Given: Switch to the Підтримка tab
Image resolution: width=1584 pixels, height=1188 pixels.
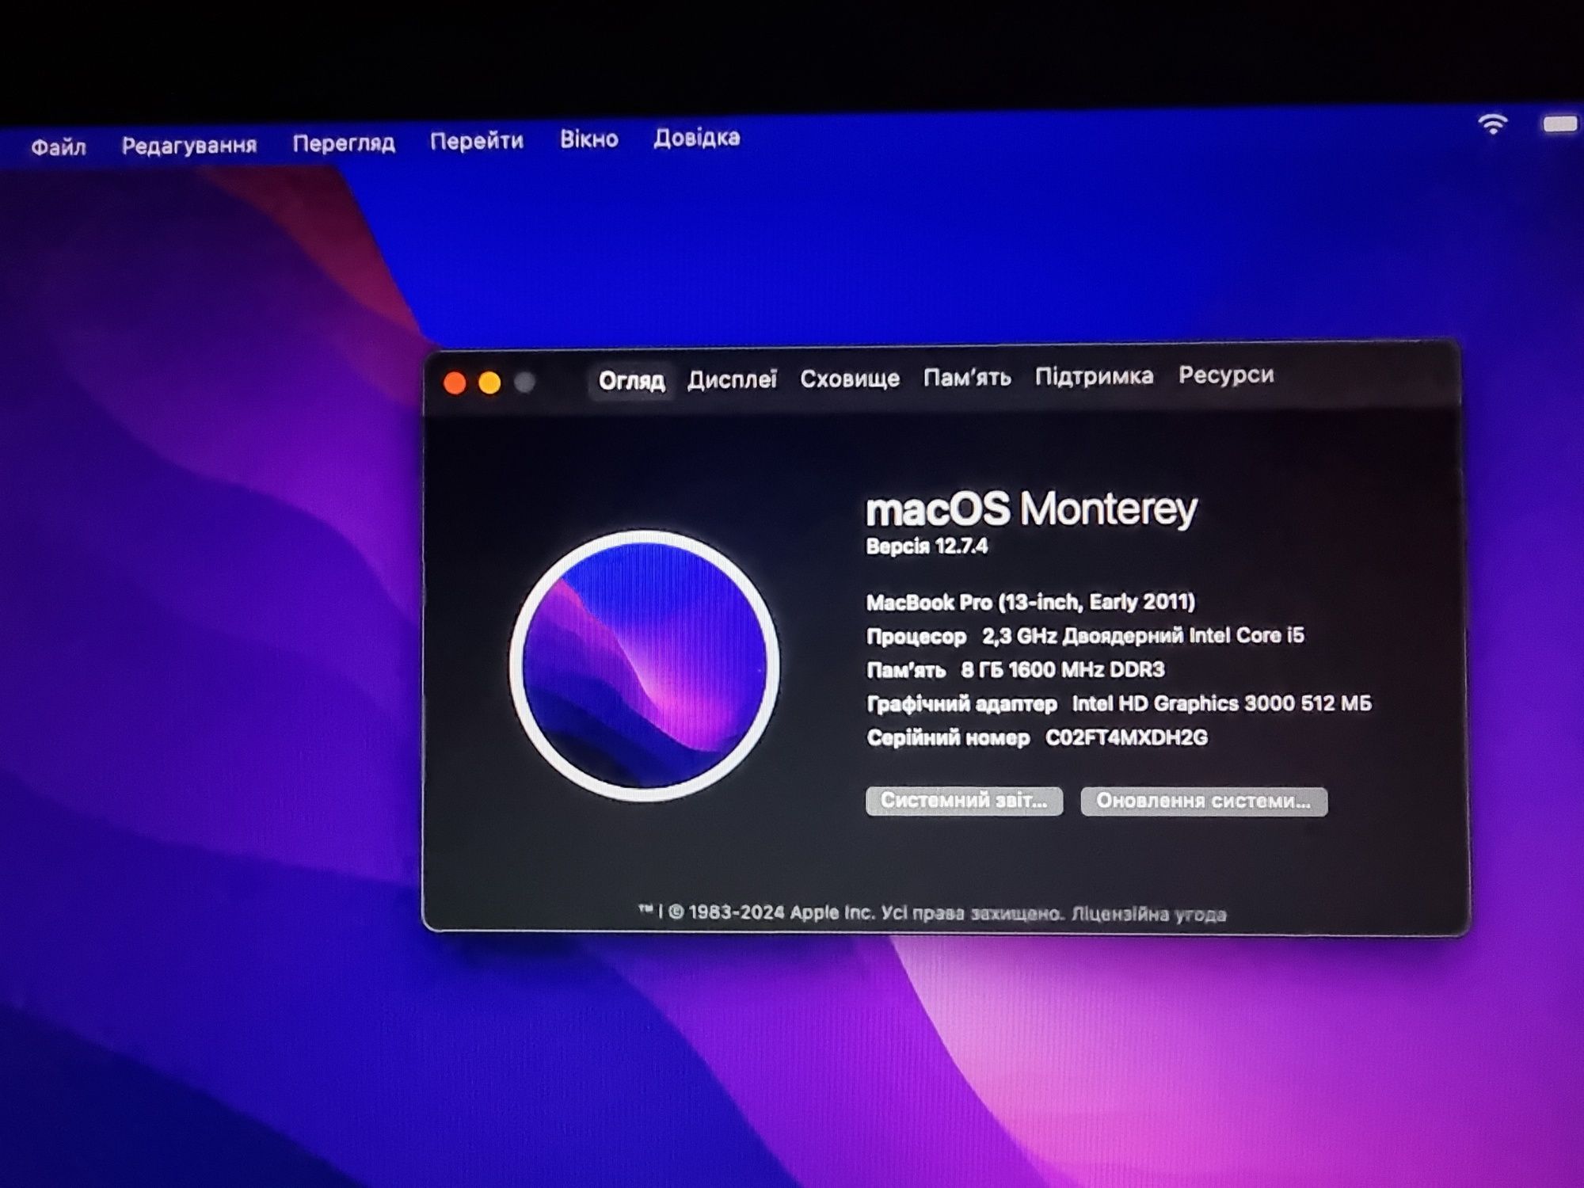Looking at the screenshot, I should [1094, 375].
